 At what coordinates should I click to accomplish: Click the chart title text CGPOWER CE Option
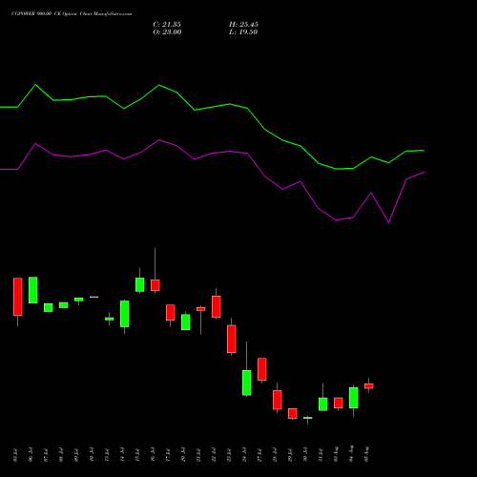tap(72, 14)
